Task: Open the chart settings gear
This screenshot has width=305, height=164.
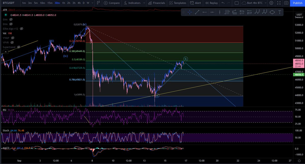Action: (x=271, y=3)
